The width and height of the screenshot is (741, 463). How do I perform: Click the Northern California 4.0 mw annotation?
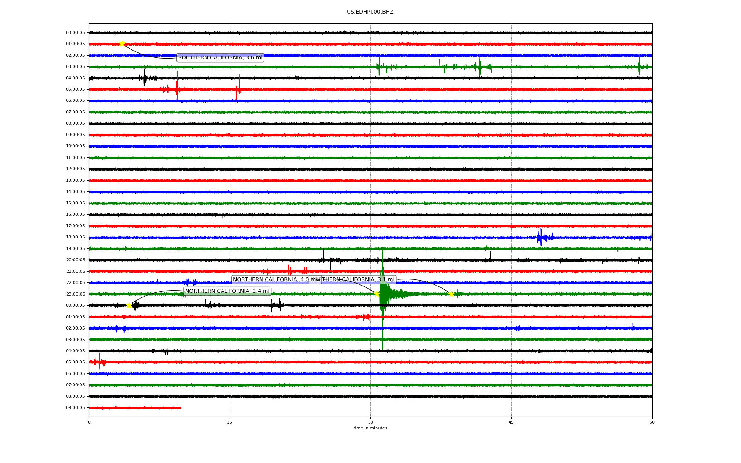point(270,280)
